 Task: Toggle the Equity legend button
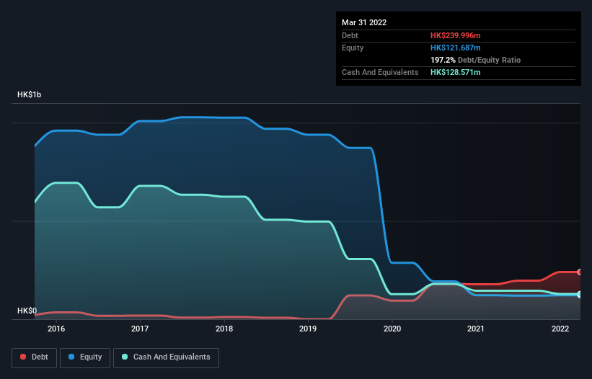coord(85,357)
